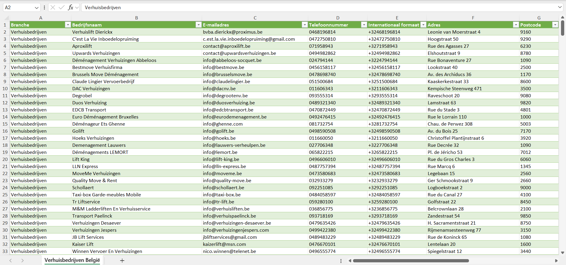The image size is (566, 265).
Task: Click the previous sheet navigation arrow
Action: 11,261
